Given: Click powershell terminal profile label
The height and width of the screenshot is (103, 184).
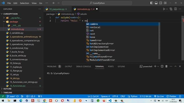Looking at the screenshot, I should (x=146, y=66).
